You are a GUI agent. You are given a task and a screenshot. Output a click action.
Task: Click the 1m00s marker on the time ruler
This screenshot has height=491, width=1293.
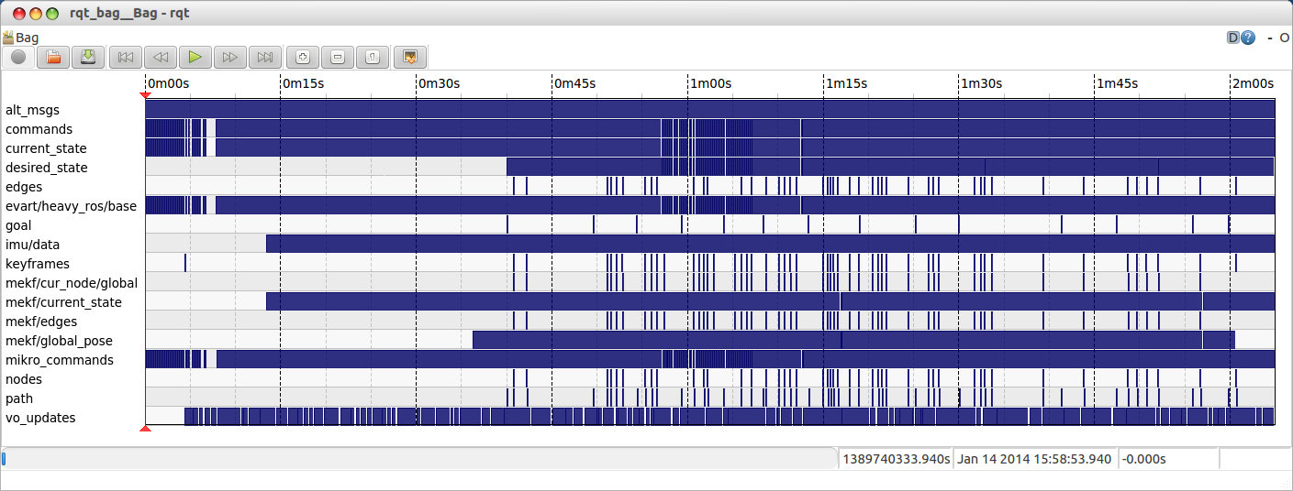[x=710, y=83]
